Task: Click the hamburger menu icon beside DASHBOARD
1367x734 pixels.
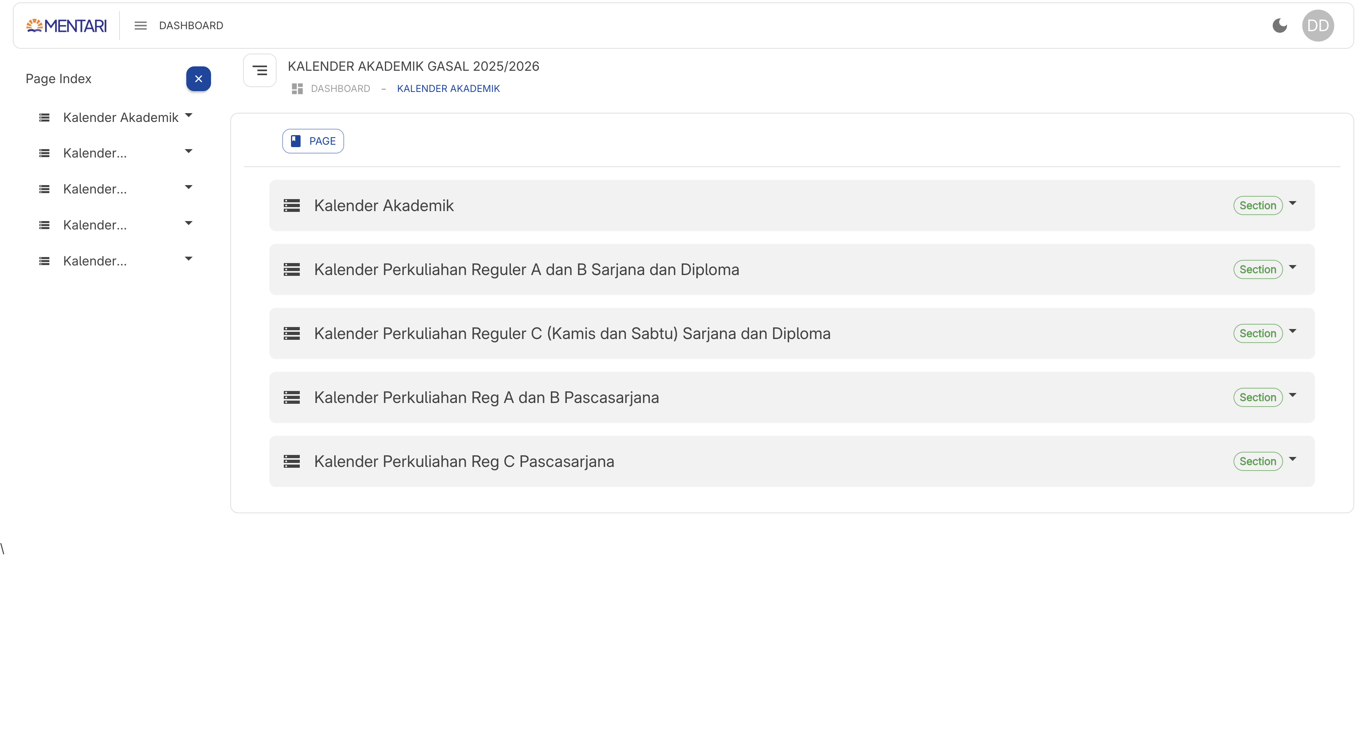Action: (x=140, y=26)
